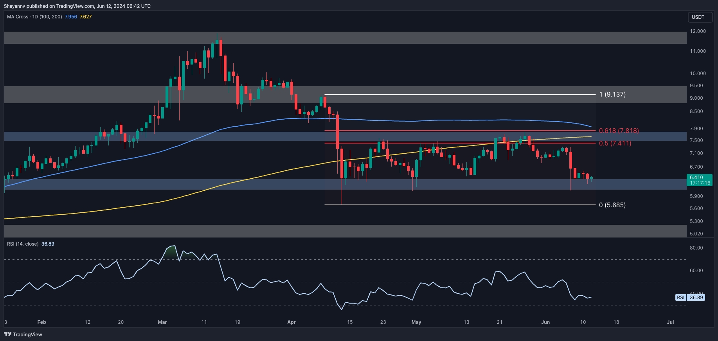Click the 5.900 price axis label

coord(696,196)
